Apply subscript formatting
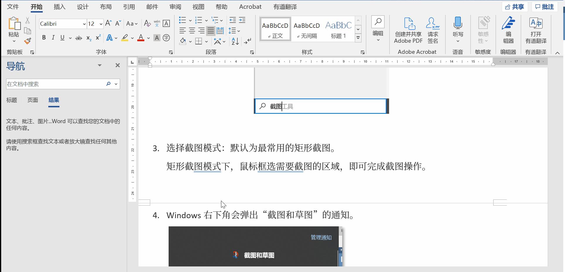This screenshot has height=272, width=565. [88, 38]
